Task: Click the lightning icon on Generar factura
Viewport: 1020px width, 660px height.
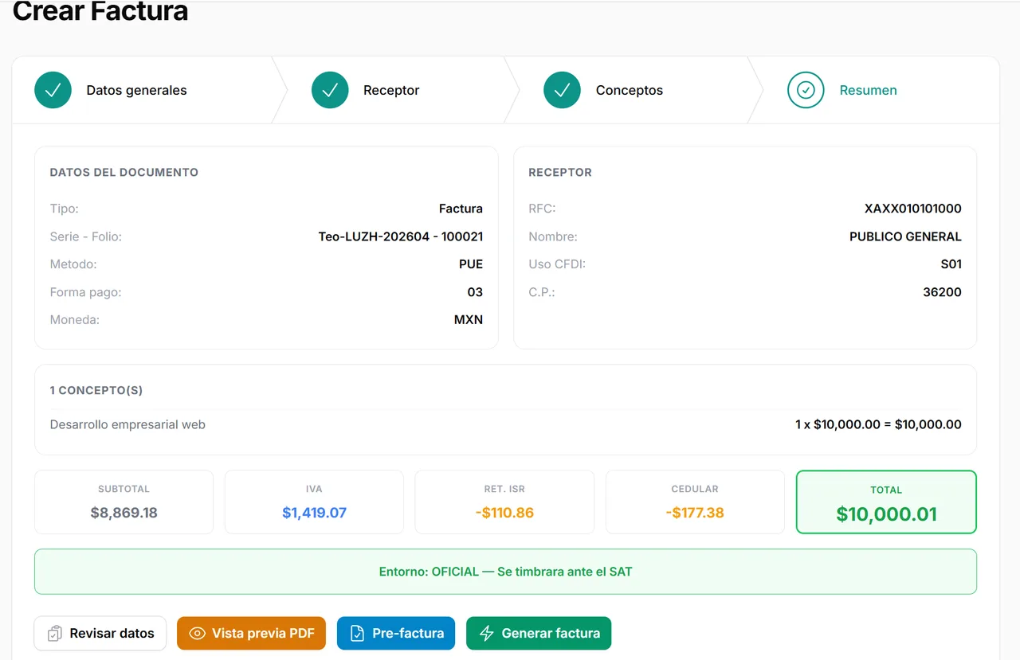Action: (x=486, y=633)
